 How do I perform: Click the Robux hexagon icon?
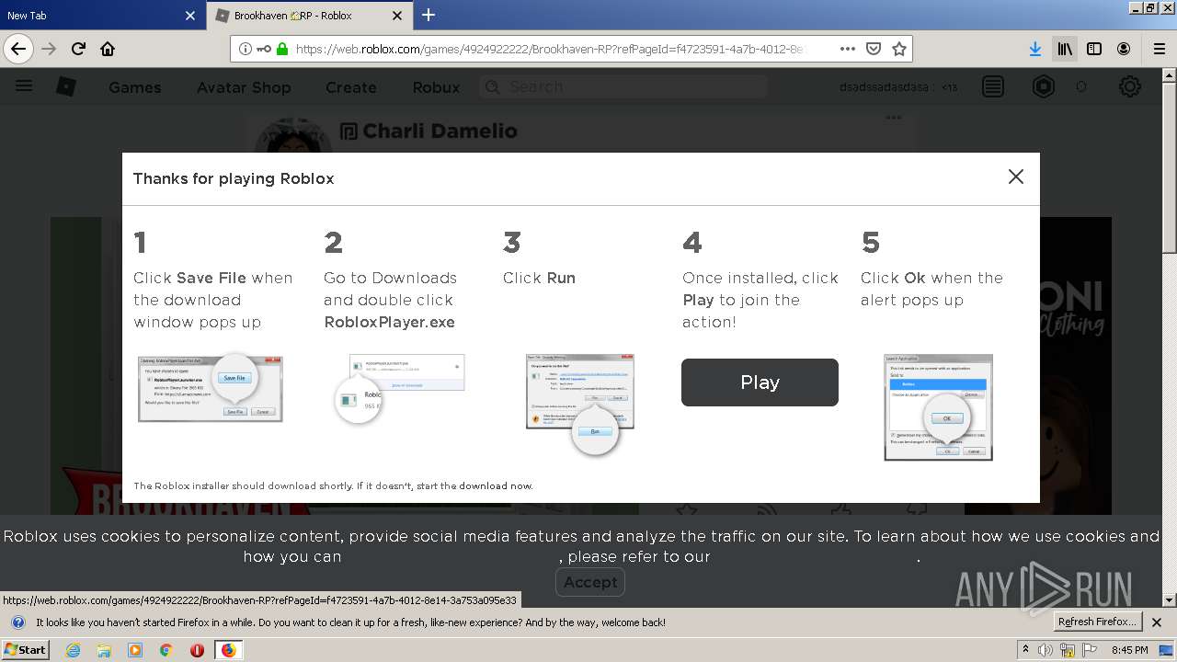(1044, 86)
